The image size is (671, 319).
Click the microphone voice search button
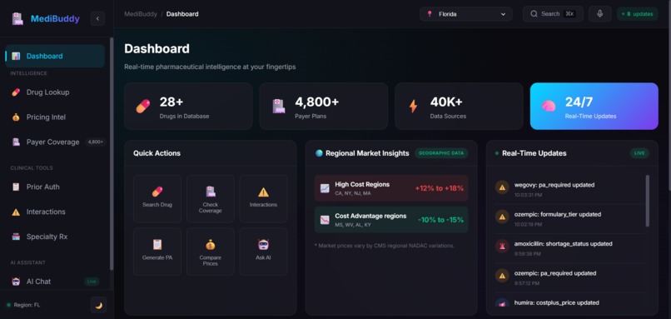599,14
